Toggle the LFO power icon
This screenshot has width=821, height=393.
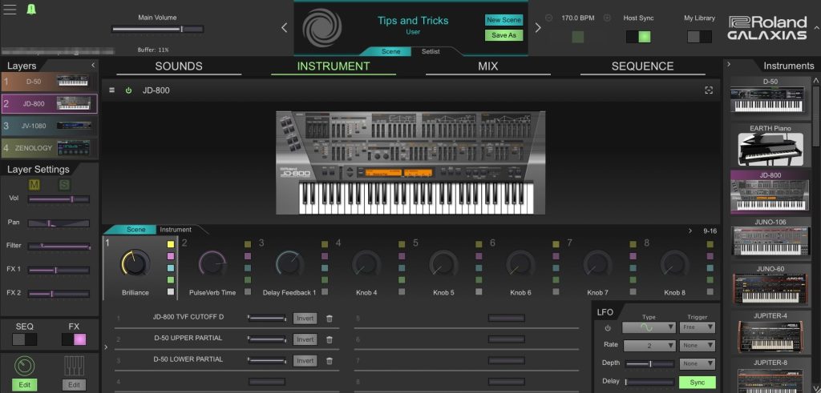[608, 328]
